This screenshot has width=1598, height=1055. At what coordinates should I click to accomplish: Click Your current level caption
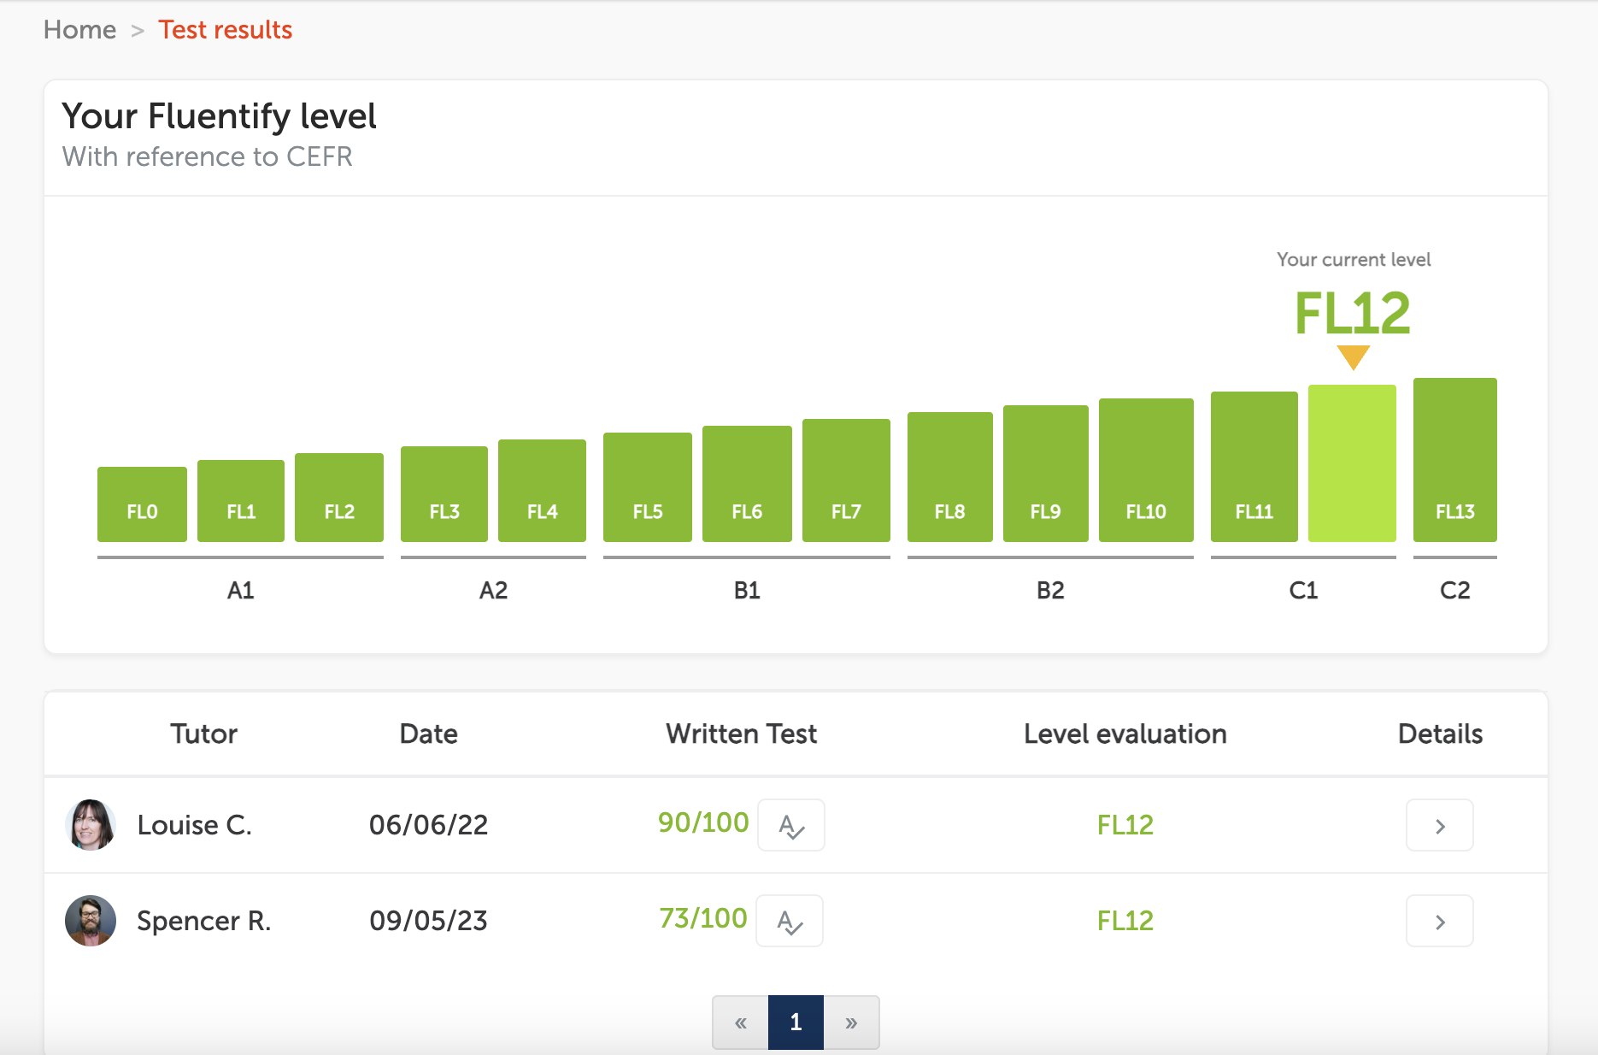click(1354, 259)
